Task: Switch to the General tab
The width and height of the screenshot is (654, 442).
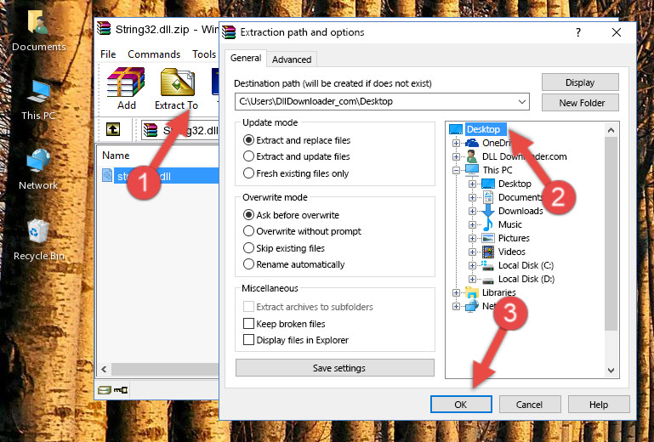Action: pyautogui.click(x=246, y=58)
